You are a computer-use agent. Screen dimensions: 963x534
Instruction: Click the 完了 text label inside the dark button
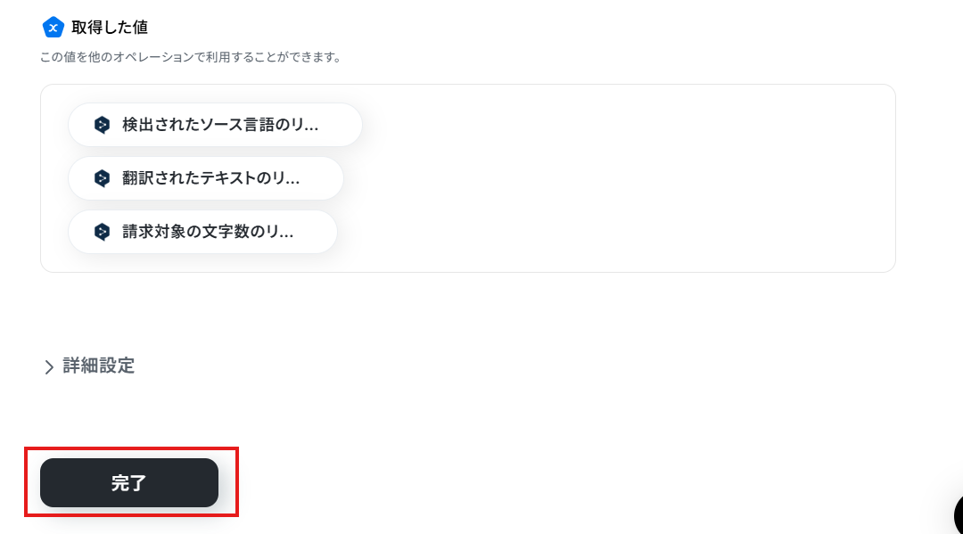pos(129,483)
